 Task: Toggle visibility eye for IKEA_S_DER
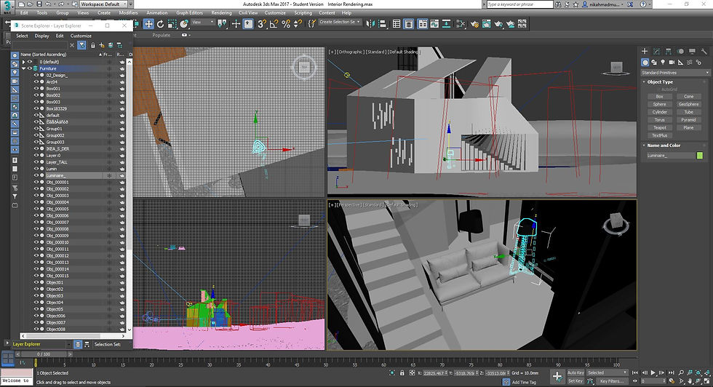tap(36, 148)
